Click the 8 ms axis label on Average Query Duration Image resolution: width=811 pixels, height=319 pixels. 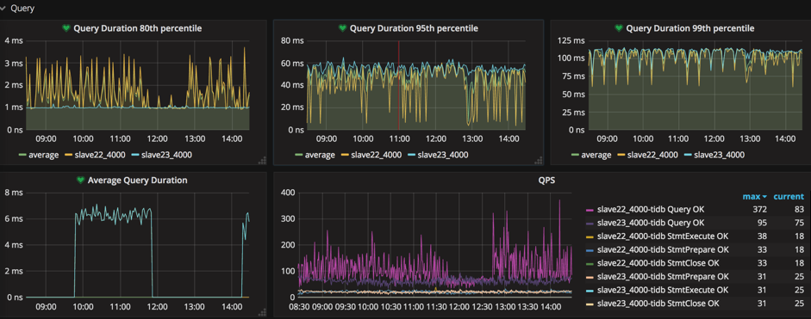coord(14,193)
